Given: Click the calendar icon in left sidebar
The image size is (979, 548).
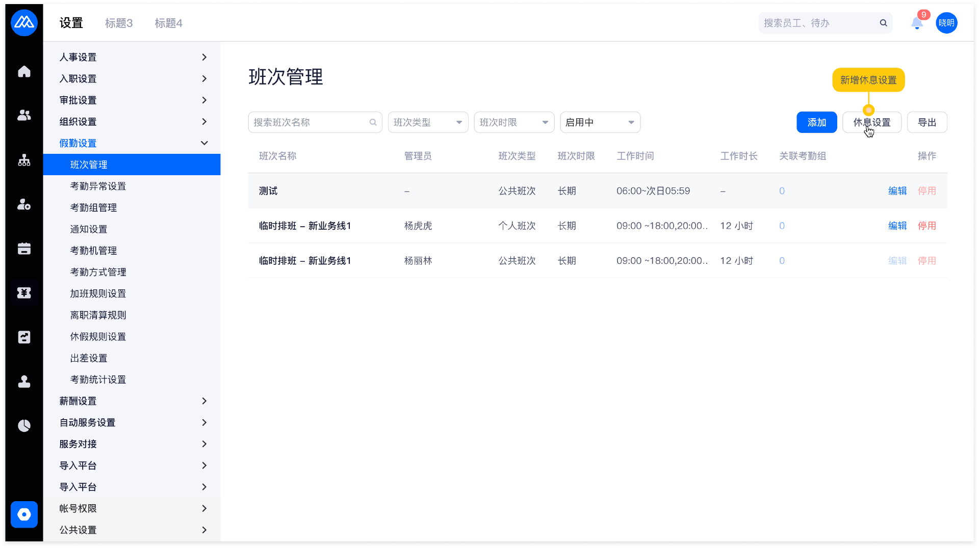Looking at the screenshot, I should click(x=24, y=249).
